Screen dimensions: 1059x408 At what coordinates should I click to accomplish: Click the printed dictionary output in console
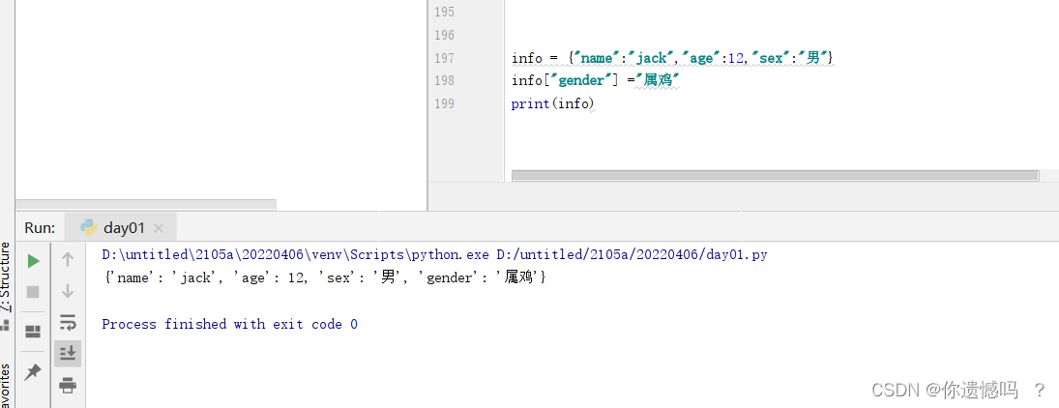(x=324, y=277)
